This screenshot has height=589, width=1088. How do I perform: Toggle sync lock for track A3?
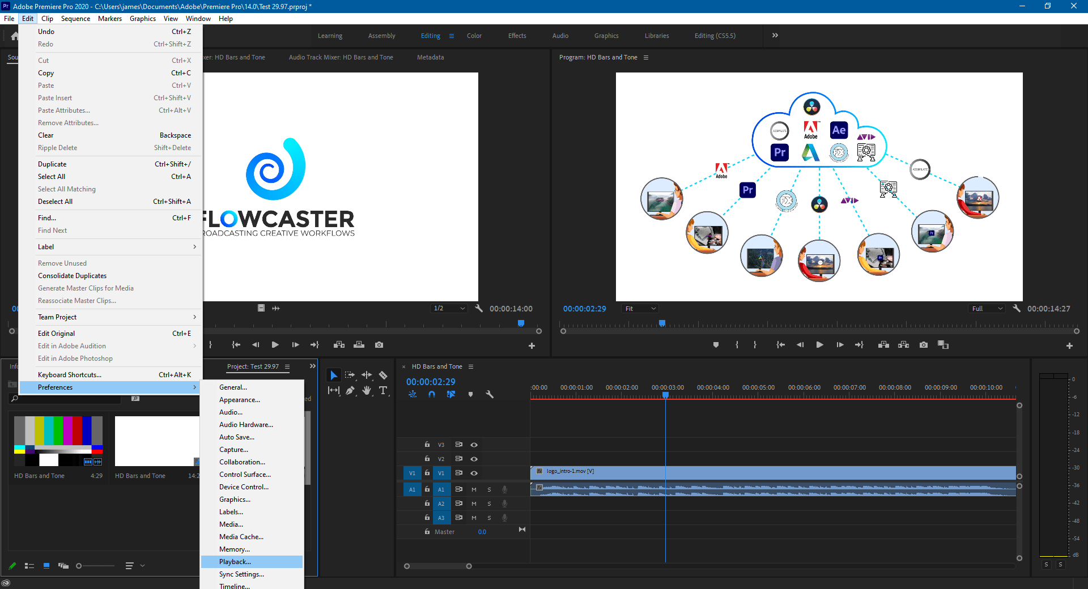tap(459, 518)
